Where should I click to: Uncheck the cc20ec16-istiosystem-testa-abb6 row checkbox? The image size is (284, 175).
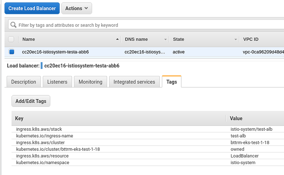pos(11,52)
